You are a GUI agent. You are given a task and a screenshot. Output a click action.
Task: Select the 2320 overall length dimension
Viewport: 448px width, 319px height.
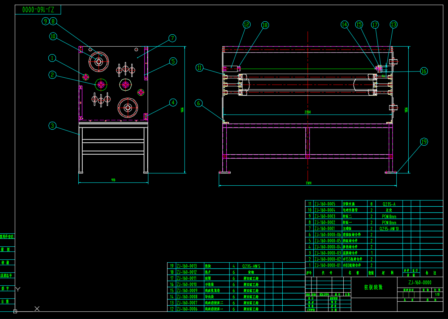tap(308, 183)
